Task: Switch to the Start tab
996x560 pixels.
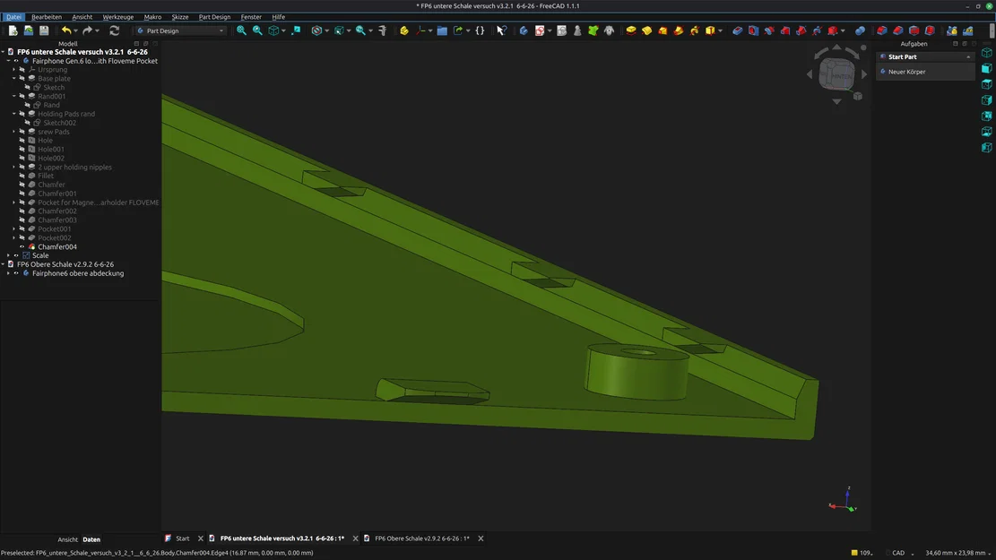Action: [x=182, y=538]
